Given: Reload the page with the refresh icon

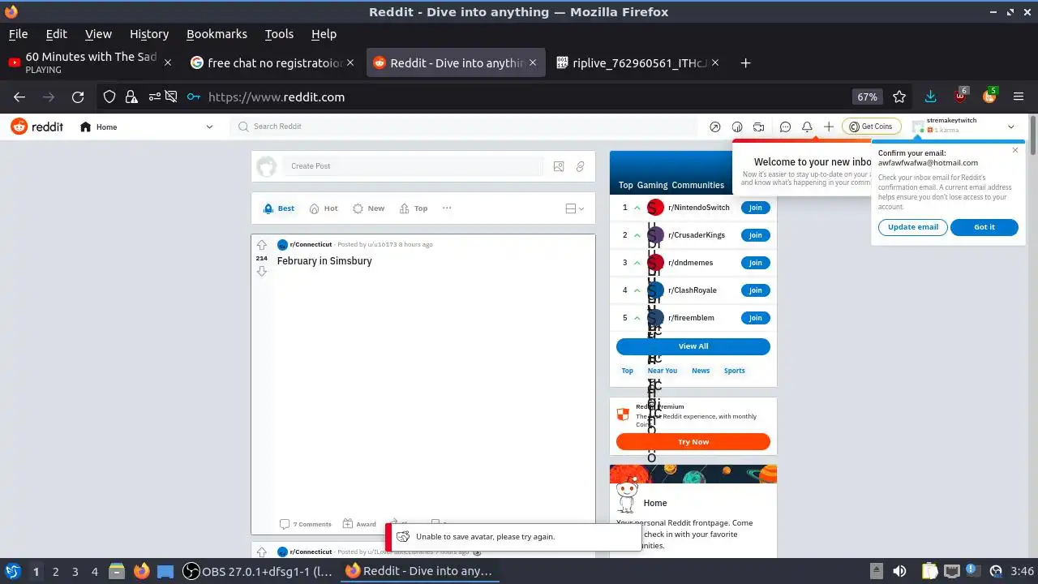Looking at the screenshot, I should [x=78, y=97].
